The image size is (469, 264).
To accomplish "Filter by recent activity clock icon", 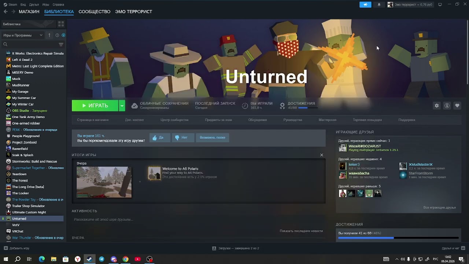I will pos(57,35).
